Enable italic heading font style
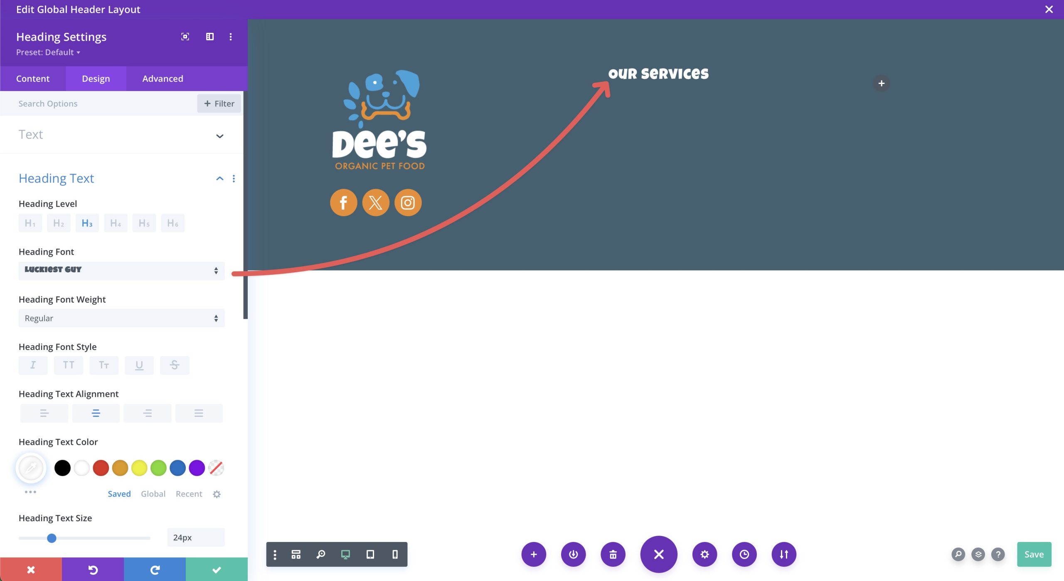The image size is (1064, 581). (33, 365)
